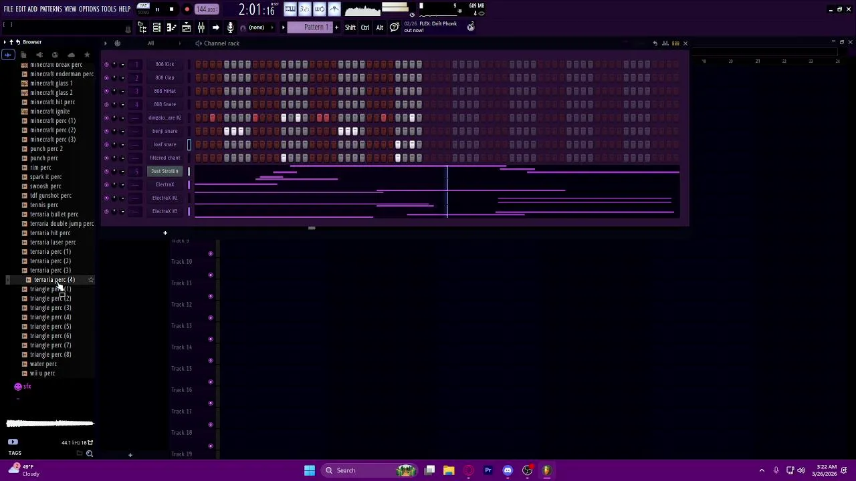Adjust the 144 tempo field
The image size is (856, 481).
coord(207,9)
